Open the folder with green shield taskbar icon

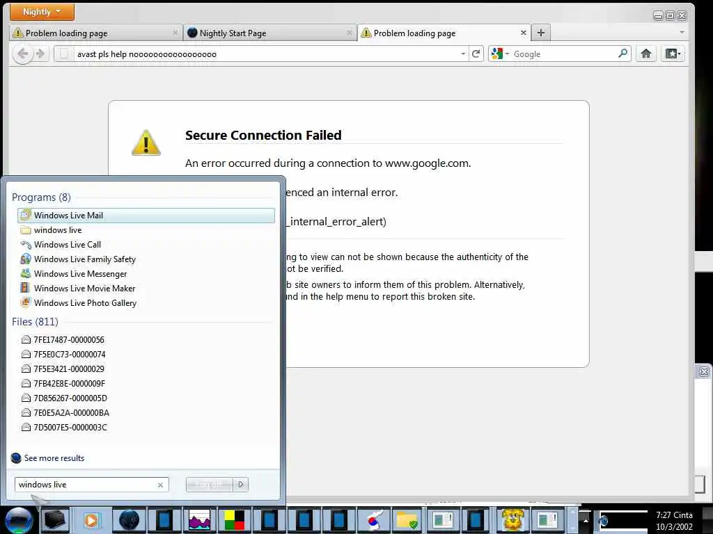coord(407,520)
